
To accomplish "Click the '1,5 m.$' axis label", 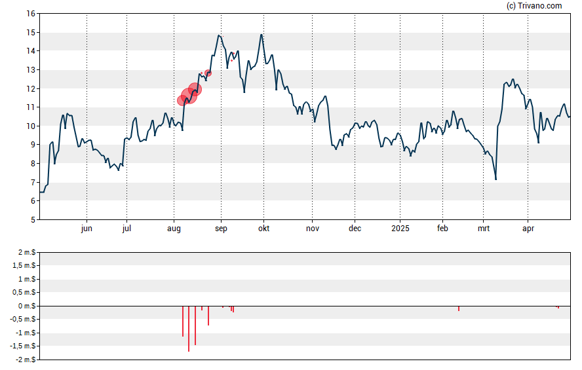I will tap(24, 265).
